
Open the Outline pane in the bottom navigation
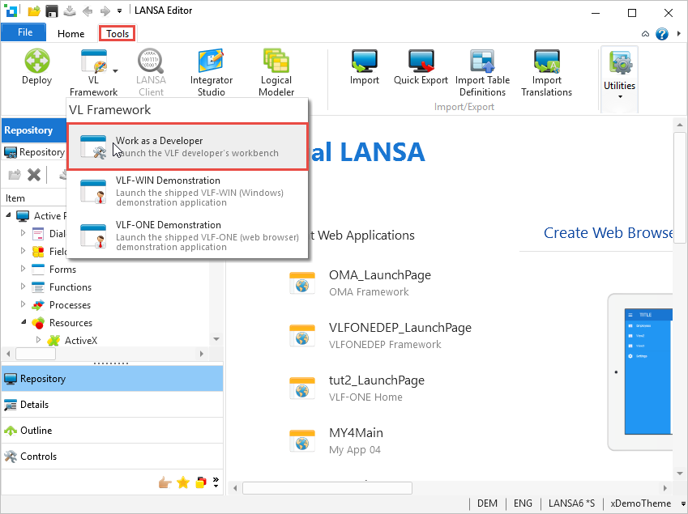pos(113,431)
